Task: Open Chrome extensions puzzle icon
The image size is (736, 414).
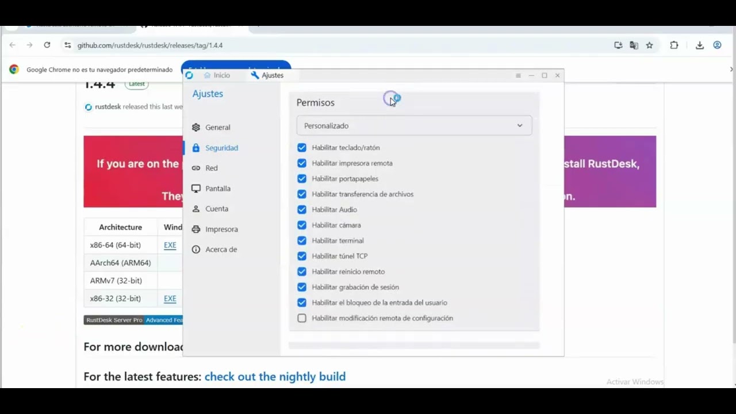Action: pos(674,45)
